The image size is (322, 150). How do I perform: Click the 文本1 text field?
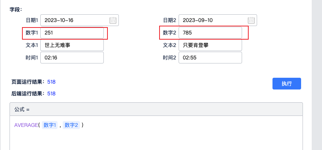[x=72, y=45]
